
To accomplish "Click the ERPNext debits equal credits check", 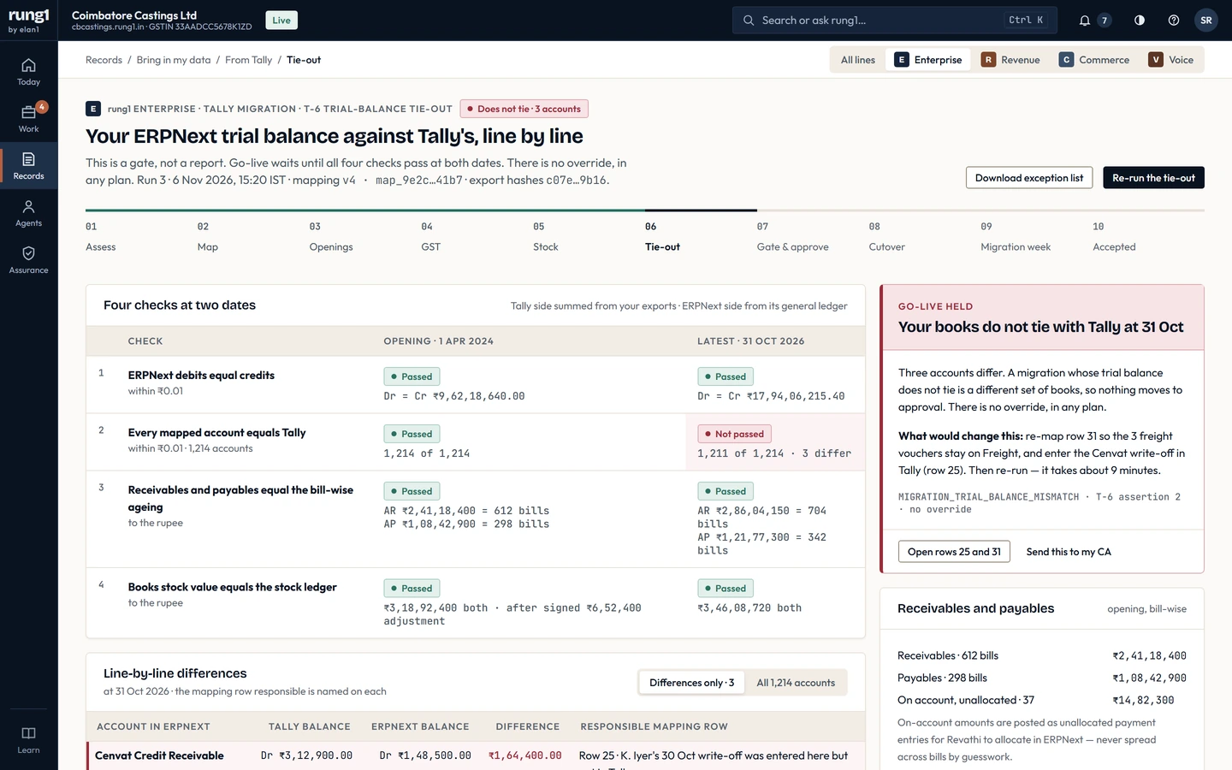I will [x=201, y=376].
